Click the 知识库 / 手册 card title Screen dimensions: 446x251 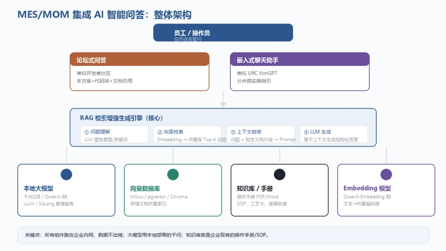(255, 189)
